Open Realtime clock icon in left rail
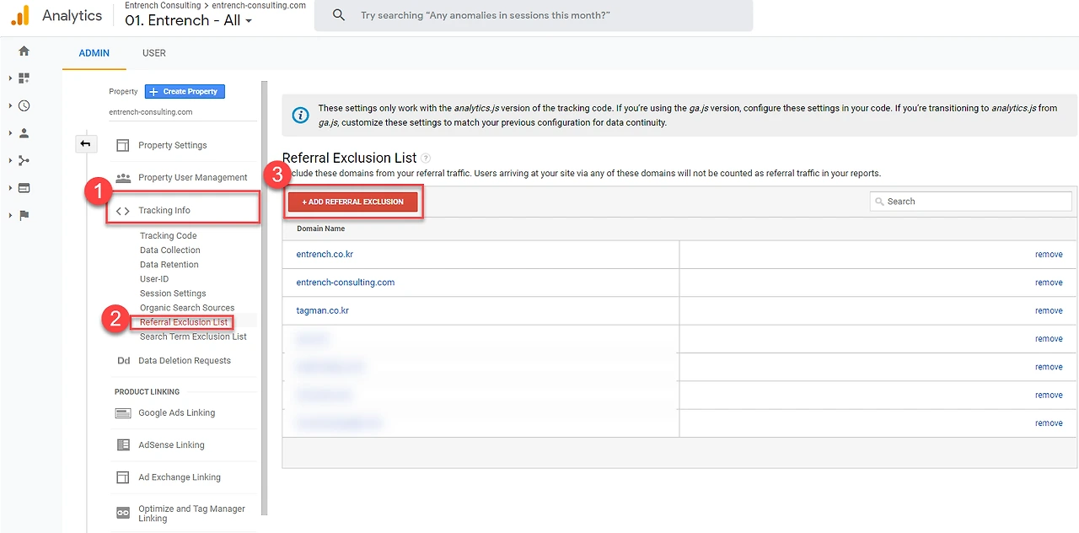The width and height of the screenshot is (1079, 533). pos(24,105)
